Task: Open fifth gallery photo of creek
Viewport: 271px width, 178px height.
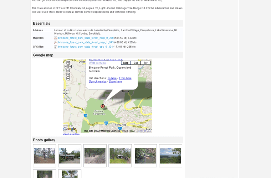Action: (145, 156)
